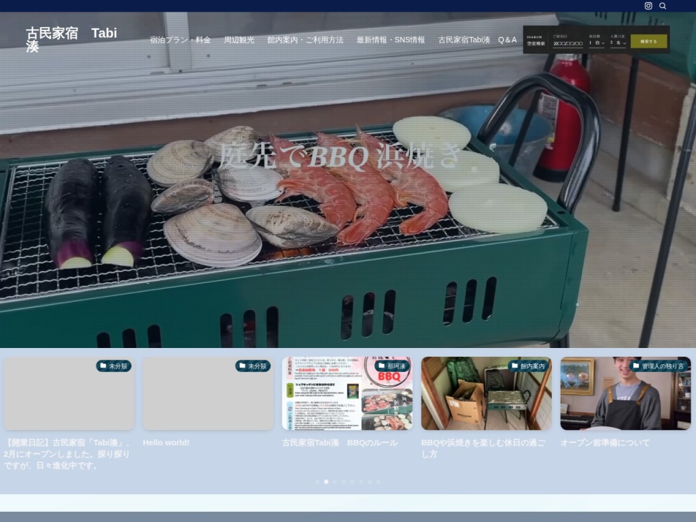Click 館内案内 category tag on post card

[x=527, y=366]
